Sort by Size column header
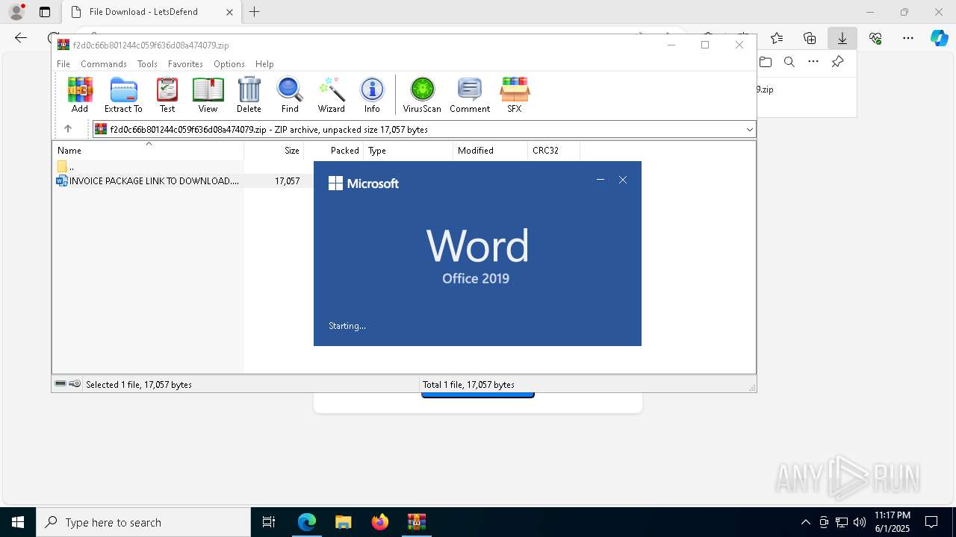 click(x=274, y=151)
